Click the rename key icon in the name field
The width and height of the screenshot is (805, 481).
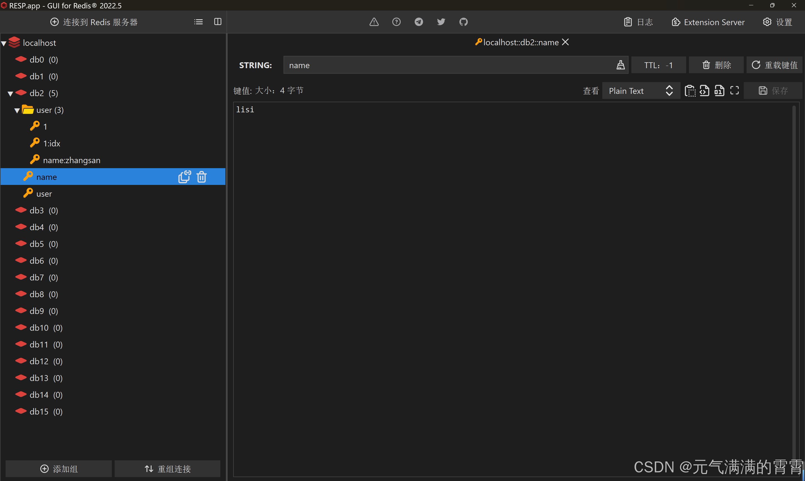click(620, 65)
